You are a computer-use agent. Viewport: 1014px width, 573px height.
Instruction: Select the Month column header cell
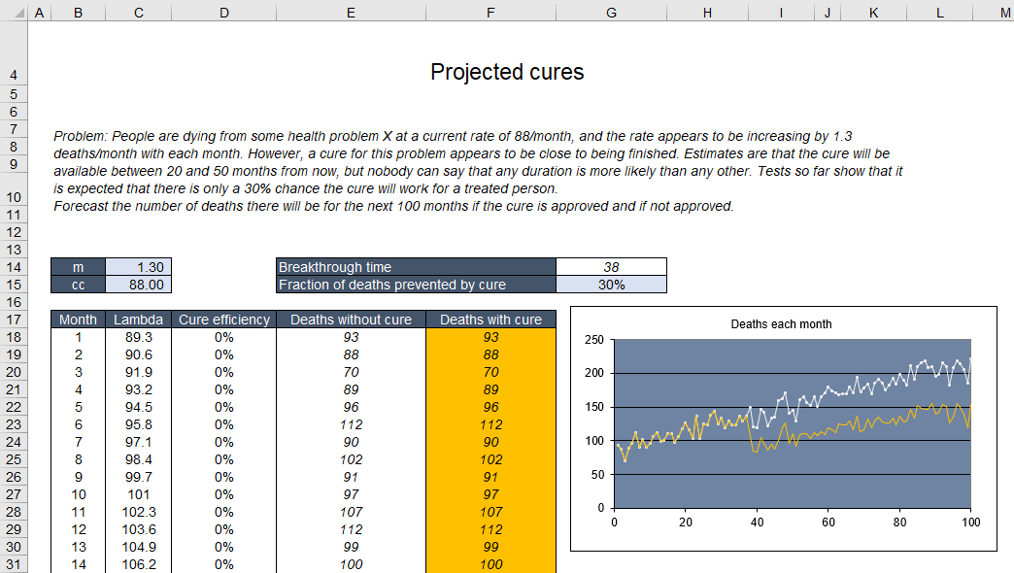pyautogui.click(x=78, y=319)
